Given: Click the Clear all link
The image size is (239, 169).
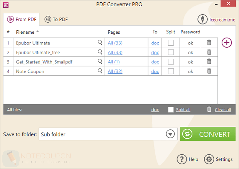Looking at the screenshot, I should (223, 109).
